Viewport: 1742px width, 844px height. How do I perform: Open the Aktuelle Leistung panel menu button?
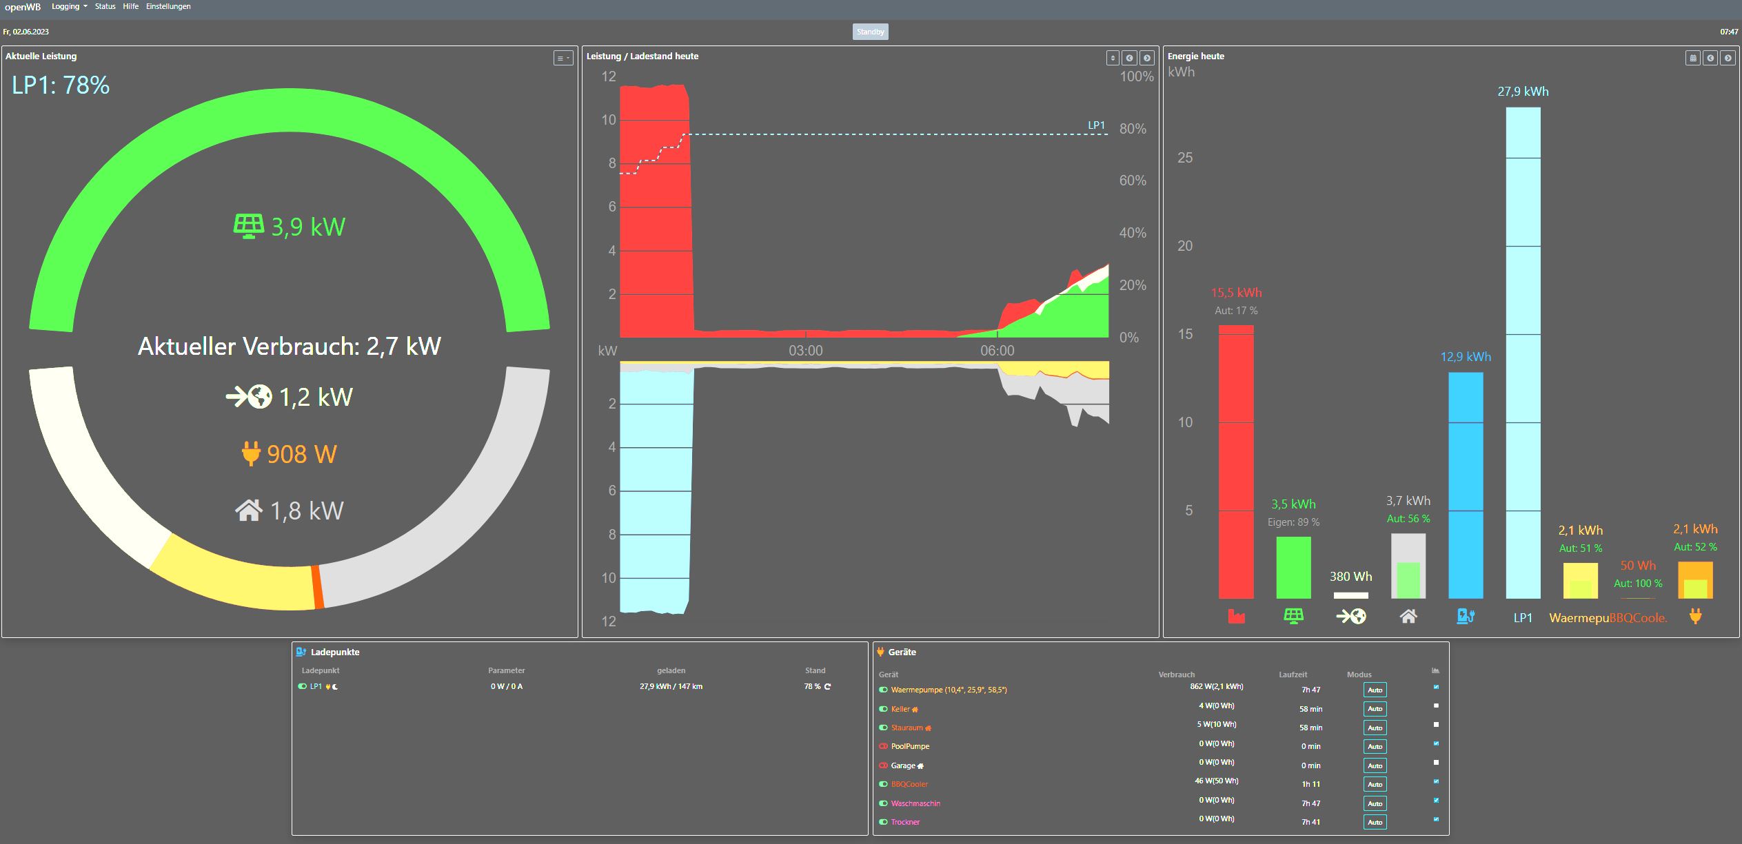point(563,59)
